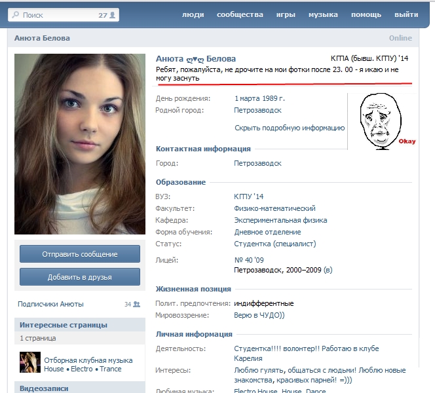Click the activity text Студентка!!!! волонтер!!
This screenshot has width=435, height=393.
(277, 348)
